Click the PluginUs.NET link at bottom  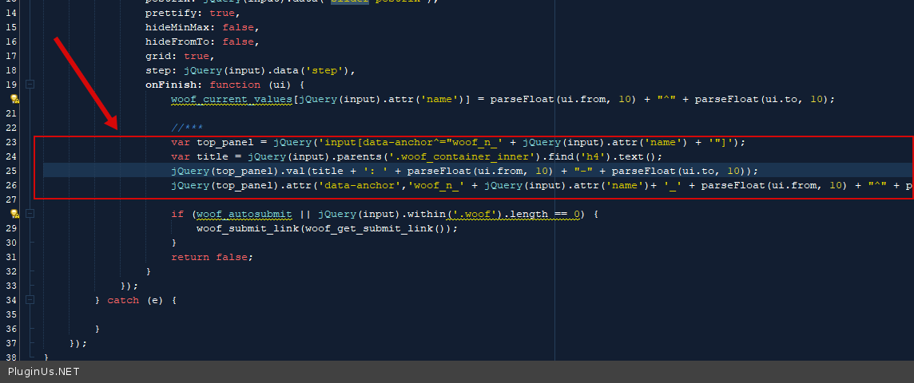[x=44, y=372]
